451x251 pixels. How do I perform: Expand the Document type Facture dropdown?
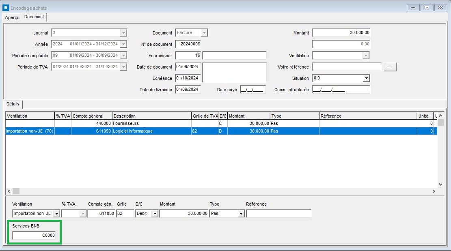pos(204,33)
